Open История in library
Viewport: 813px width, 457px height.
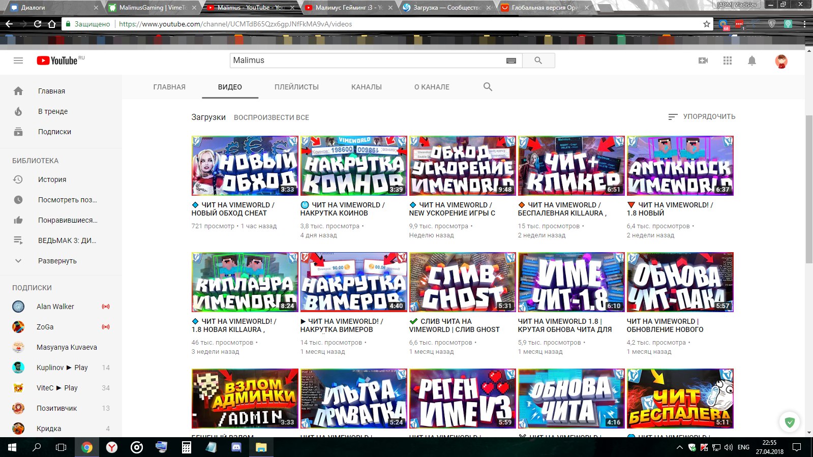tap(61, 179)
